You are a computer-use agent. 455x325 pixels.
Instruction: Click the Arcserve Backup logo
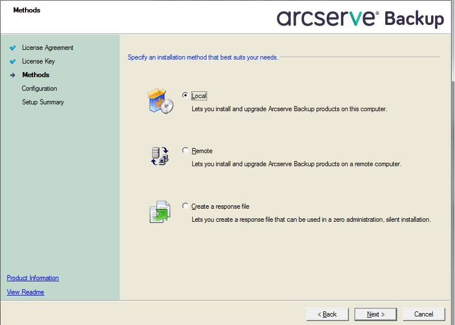(x=360, y=18)
